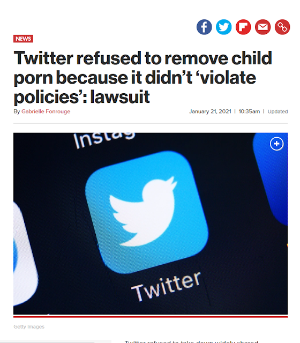The width and height of the screenshot is (300, 343).
Task: Email this article using envelope icon
Action: pos(263,27)
